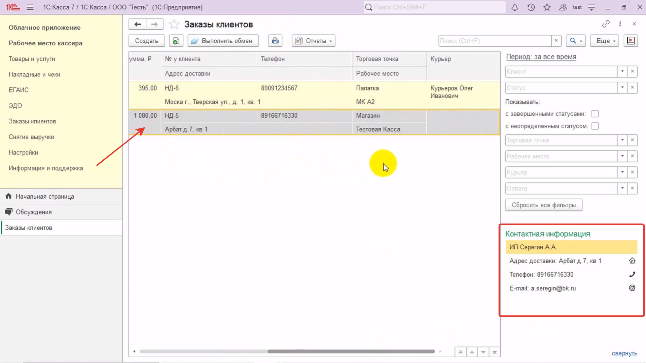Screen dimensions: 646x363
Task: Click the phone call icon in contact info
Action: (x=632, y=275)
